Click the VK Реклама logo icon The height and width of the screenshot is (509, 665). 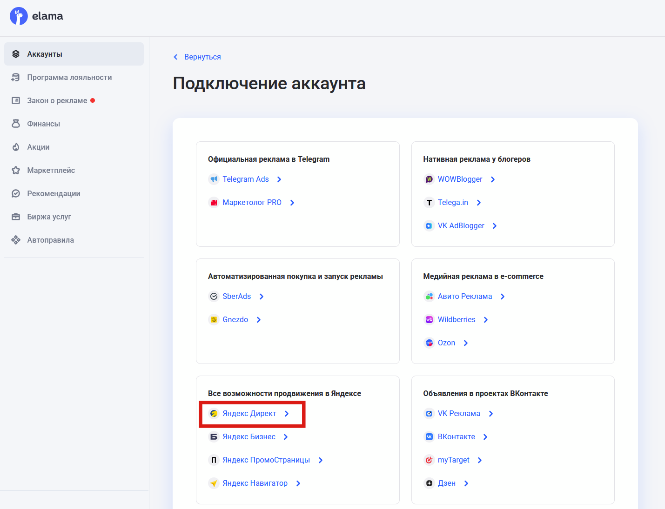coord(429,413)
